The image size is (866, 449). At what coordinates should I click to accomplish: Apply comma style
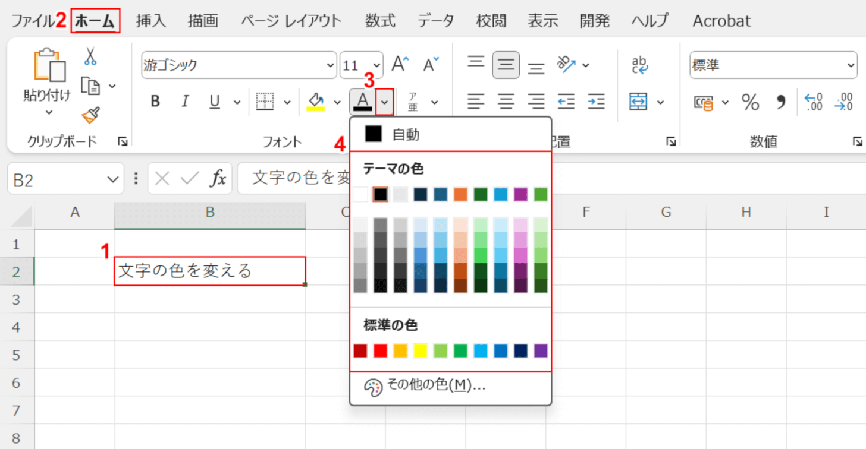[781, 102]
